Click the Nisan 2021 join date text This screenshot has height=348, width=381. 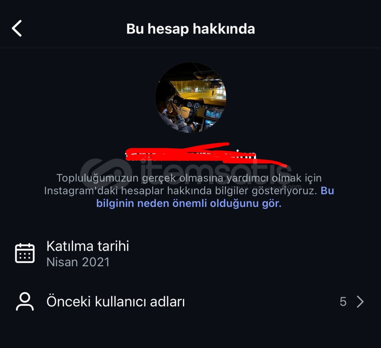tap(78, 262)
